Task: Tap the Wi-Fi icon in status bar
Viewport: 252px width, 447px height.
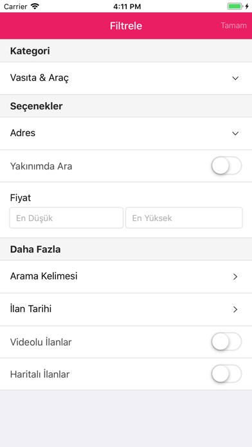Action: pyautogui.click(x=35, y=6)
